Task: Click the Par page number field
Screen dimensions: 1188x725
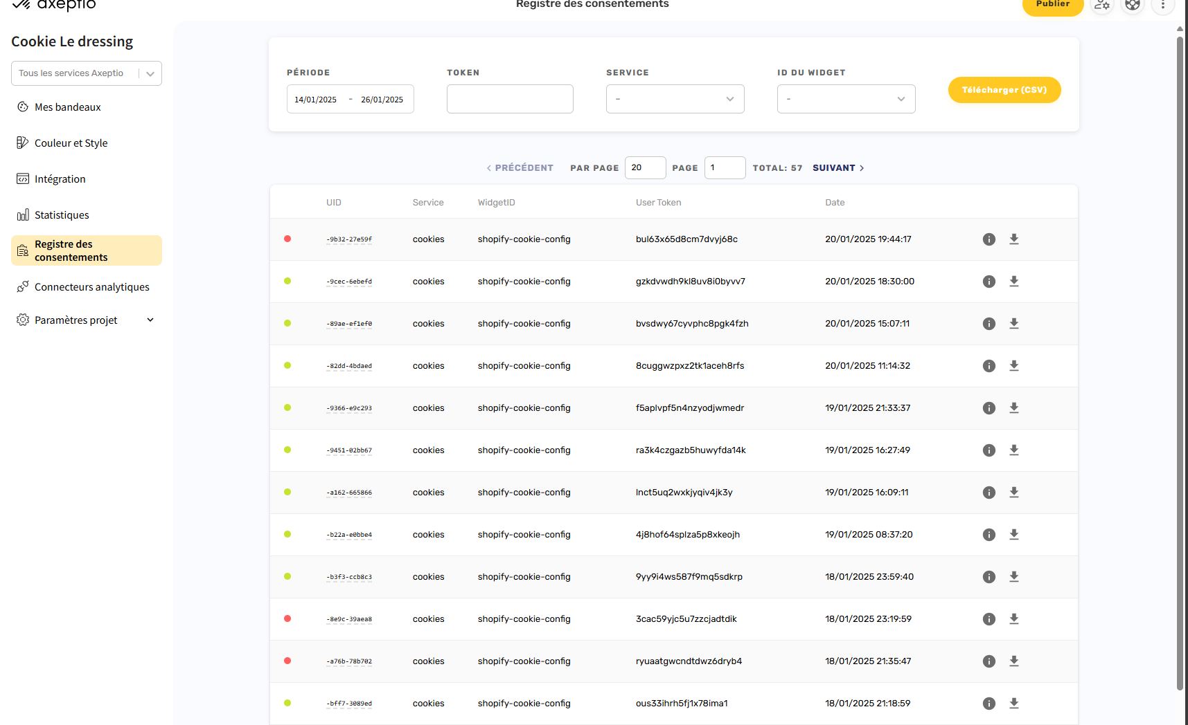Action: tap(646, 167)
